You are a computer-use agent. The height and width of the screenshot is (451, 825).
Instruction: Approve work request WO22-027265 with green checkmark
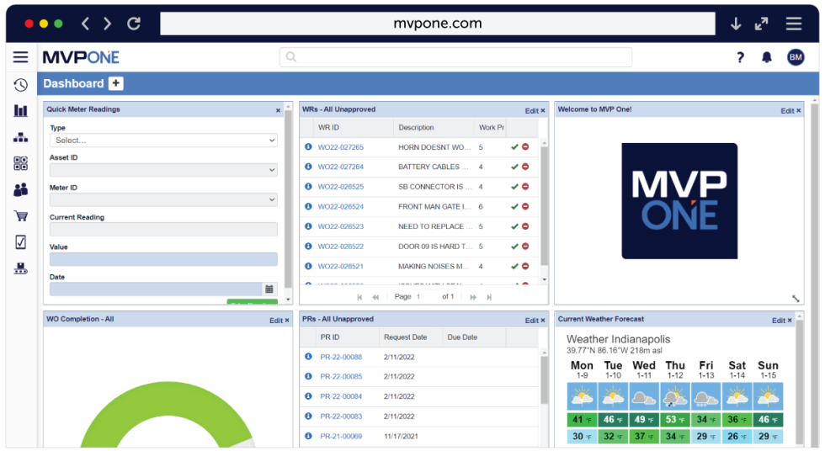[x=514, y=147]
